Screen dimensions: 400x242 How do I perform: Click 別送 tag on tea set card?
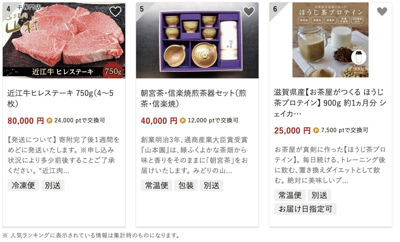tap(212, 185)
